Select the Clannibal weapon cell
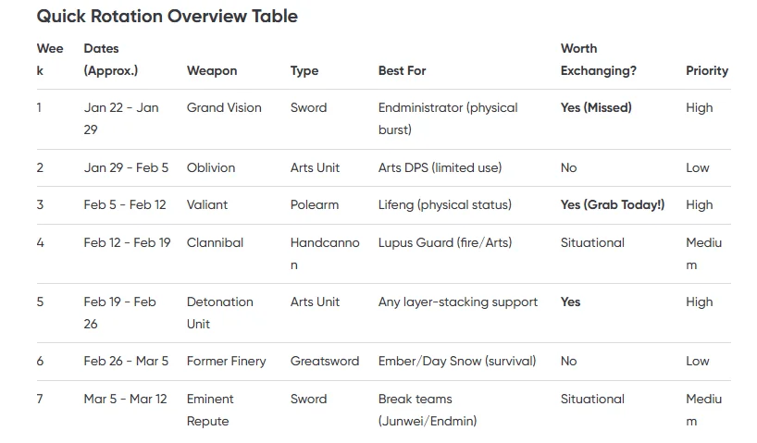This screenshot has height=443, width=757. (x=215, y=242)
